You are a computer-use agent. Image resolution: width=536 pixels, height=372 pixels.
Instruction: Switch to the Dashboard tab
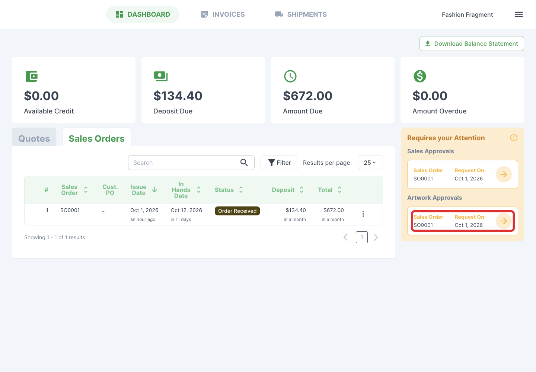click(143, 15)
